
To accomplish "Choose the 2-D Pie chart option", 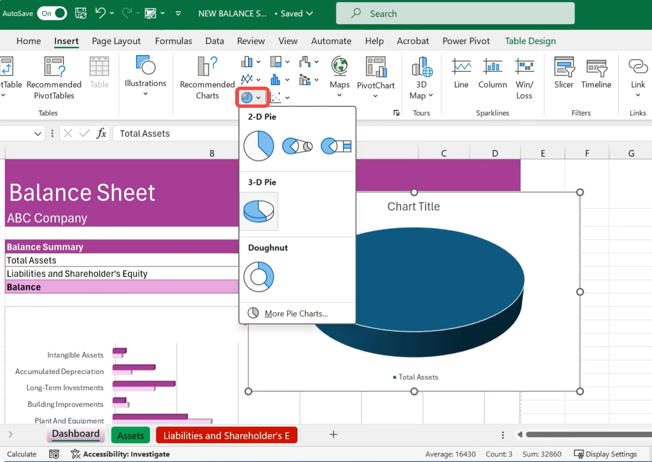I will pos(259,146).
